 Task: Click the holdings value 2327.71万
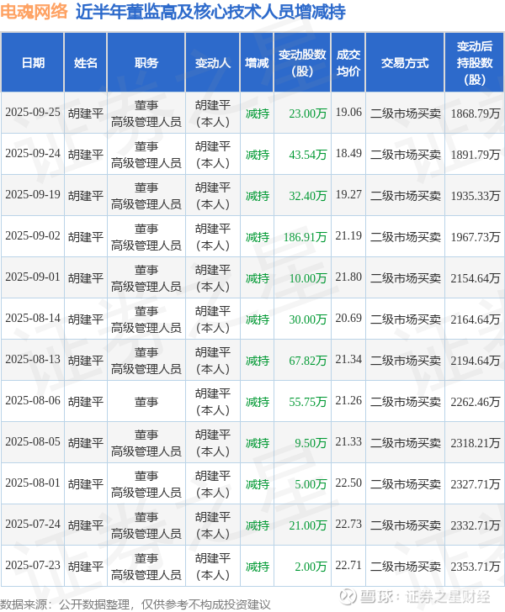[x=475, y=484]
